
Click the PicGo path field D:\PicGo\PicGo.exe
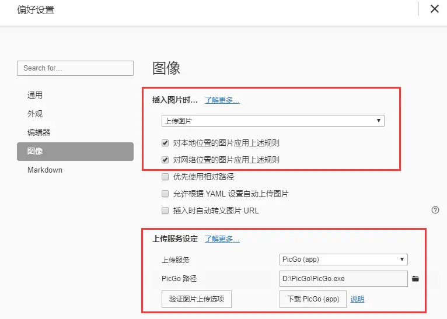[x=344, y=279]
